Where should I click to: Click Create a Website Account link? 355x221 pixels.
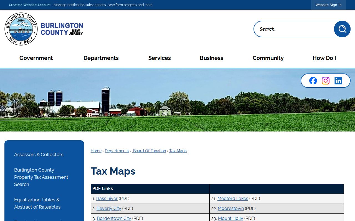[x=30, y=5]
